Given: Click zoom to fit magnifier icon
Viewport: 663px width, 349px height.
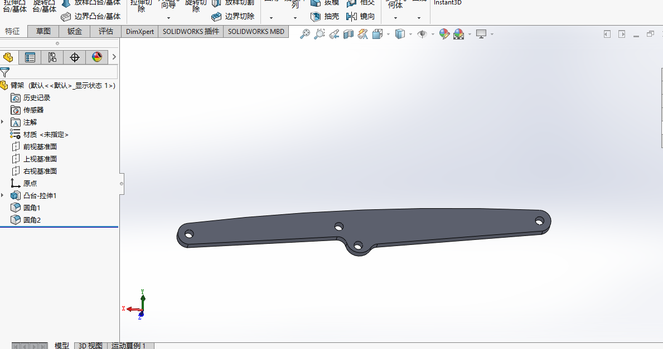Looking at the screenshot, I should click(304, 34).
